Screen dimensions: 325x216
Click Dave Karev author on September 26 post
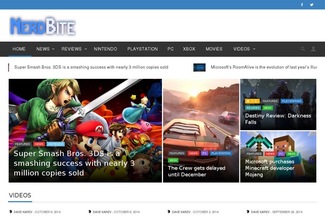pyautogui.click(x=261, y=212)
